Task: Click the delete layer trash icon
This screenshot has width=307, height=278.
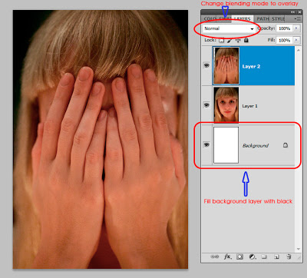Action: pyautogui.click(x=289, y=256)
